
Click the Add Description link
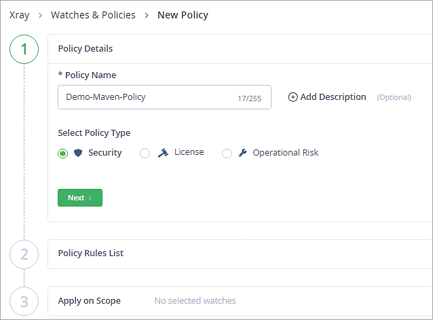[333, 97]
